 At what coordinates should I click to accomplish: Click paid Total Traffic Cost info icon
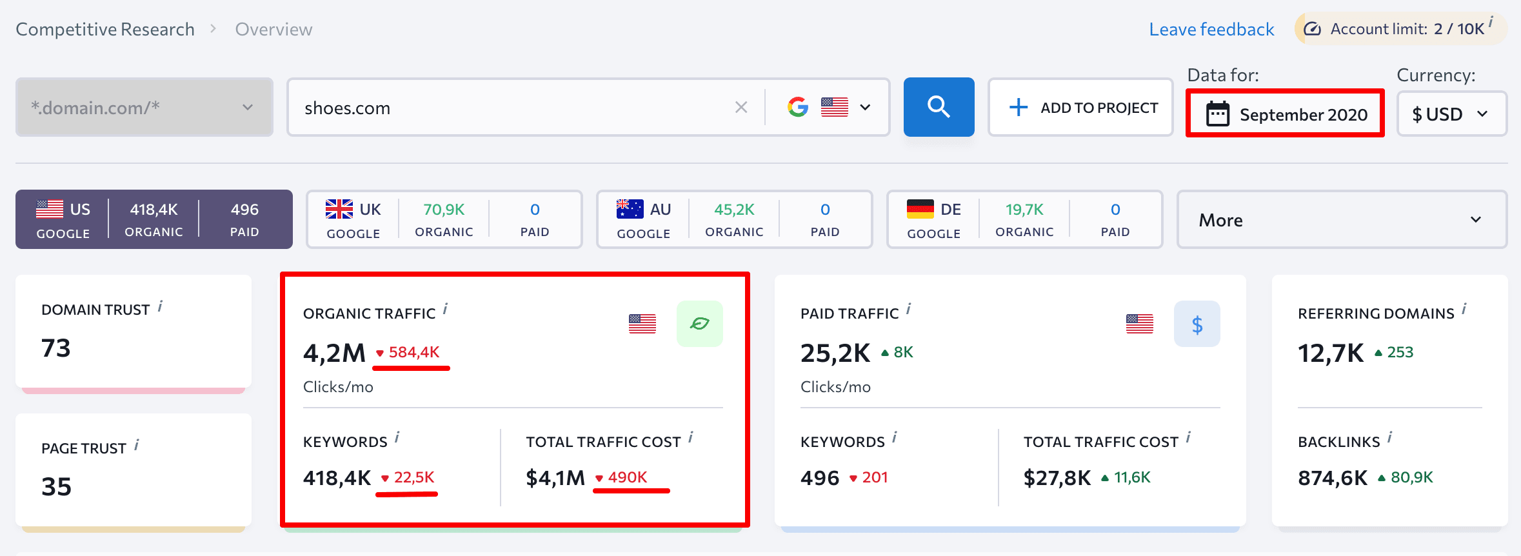[1188, 437]
